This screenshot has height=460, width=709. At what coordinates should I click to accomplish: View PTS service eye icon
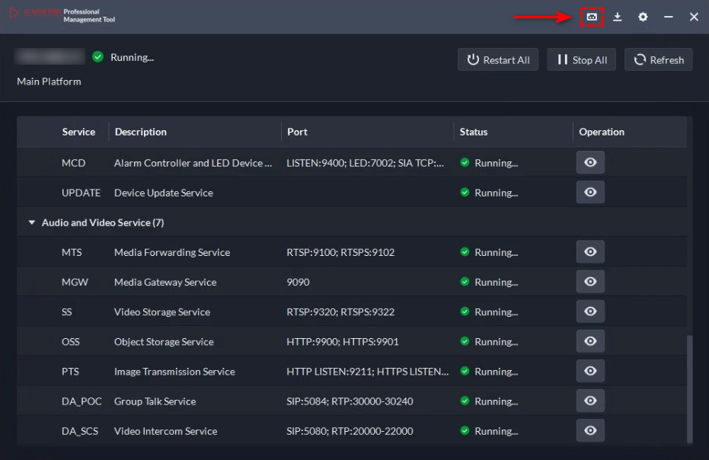click(x=590, y=372)
